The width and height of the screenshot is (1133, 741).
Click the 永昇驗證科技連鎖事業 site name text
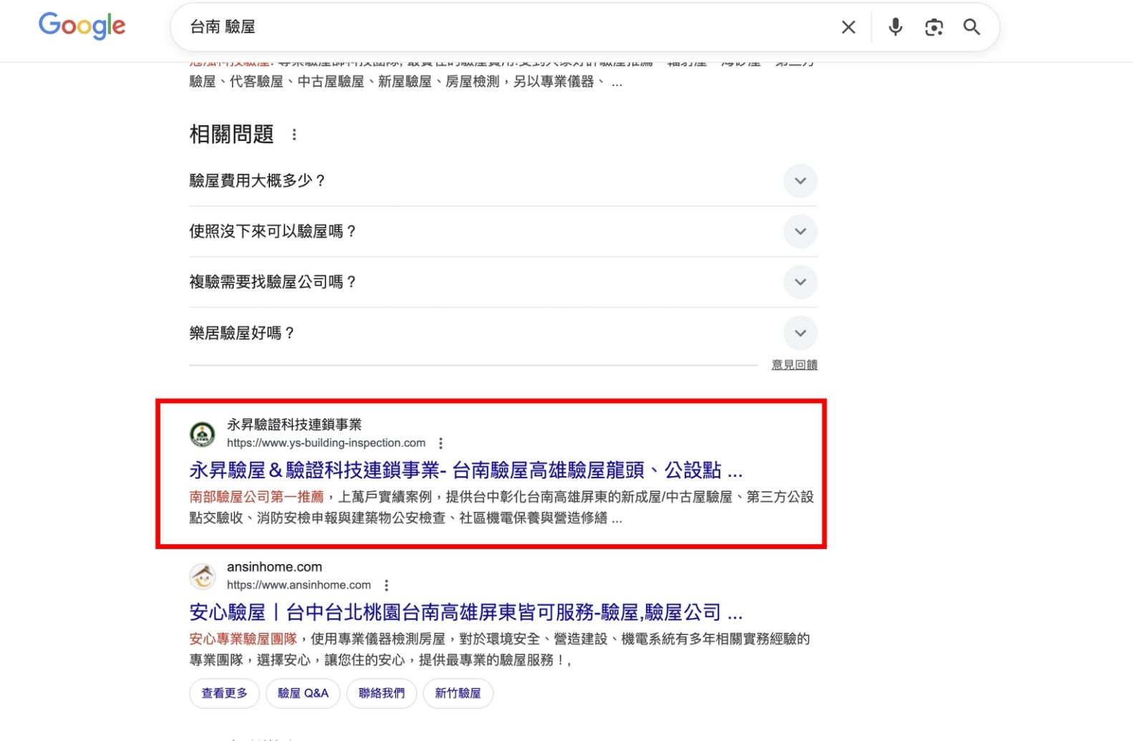pyautogui.click(x=294, y=425)
